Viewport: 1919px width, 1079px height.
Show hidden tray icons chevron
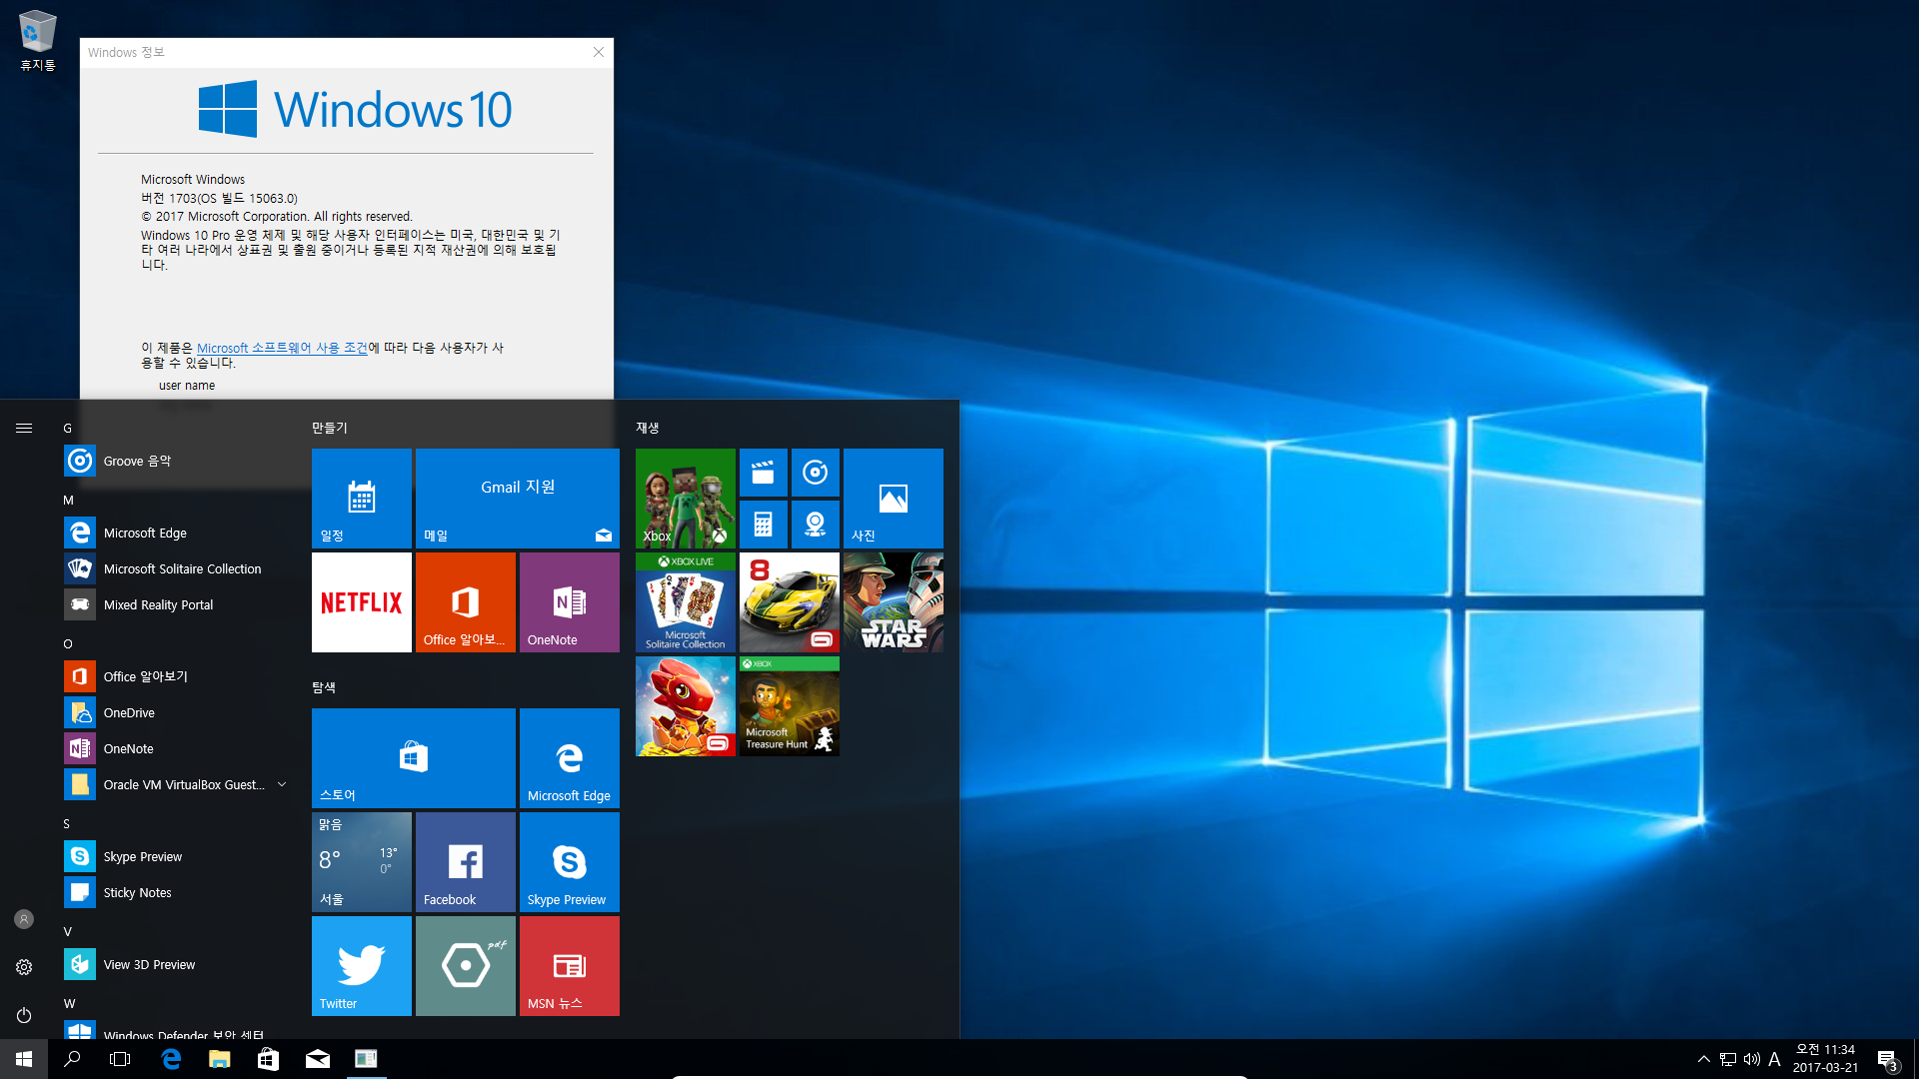1703,1059
